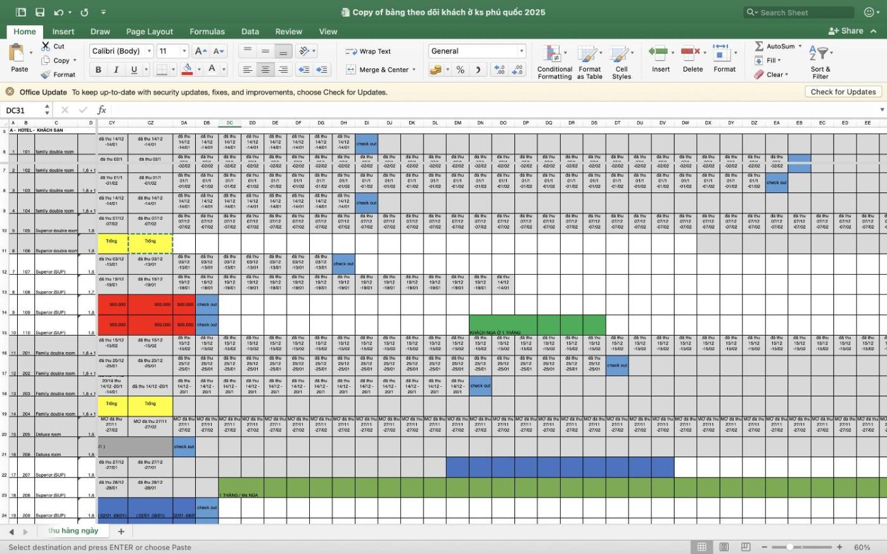Image resolution: width=887 pixels, height=554 pixels.
Task: Open the Calibri font name dropdown
Action: point(150,51)
